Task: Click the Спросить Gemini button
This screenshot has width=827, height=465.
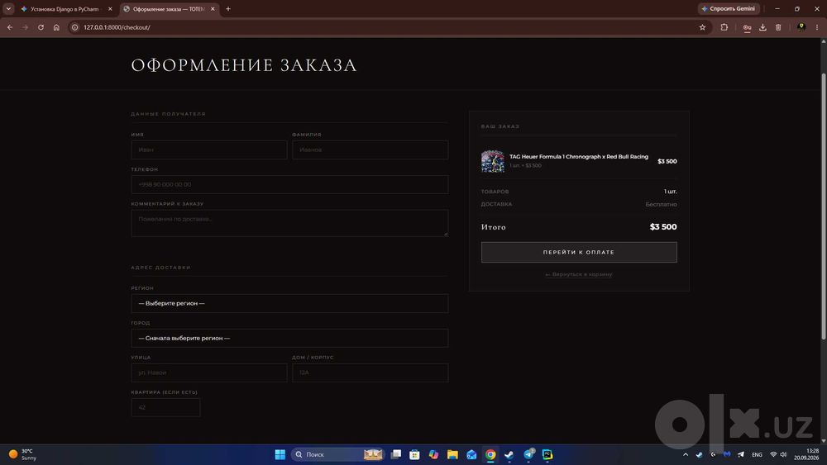Action: click(x=729, y=9)
